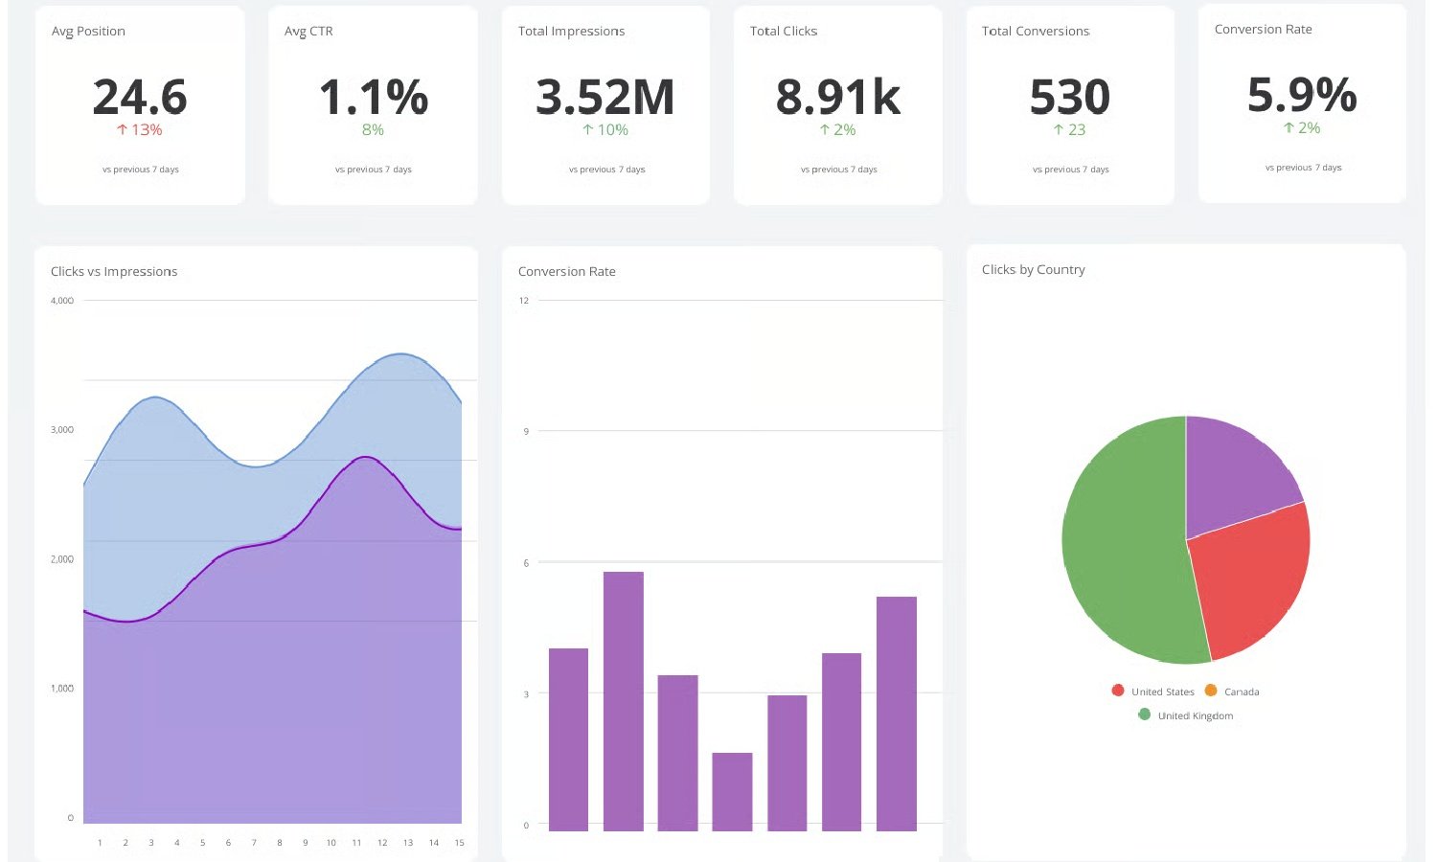Select the United Kingdom green legend dot
The image size is (1437, 862).
1144,715
